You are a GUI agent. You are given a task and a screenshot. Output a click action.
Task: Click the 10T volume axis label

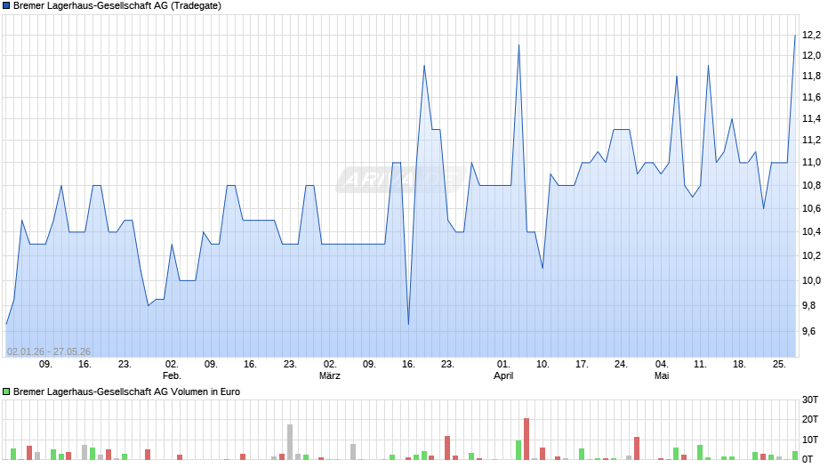[x=810, y=440]
